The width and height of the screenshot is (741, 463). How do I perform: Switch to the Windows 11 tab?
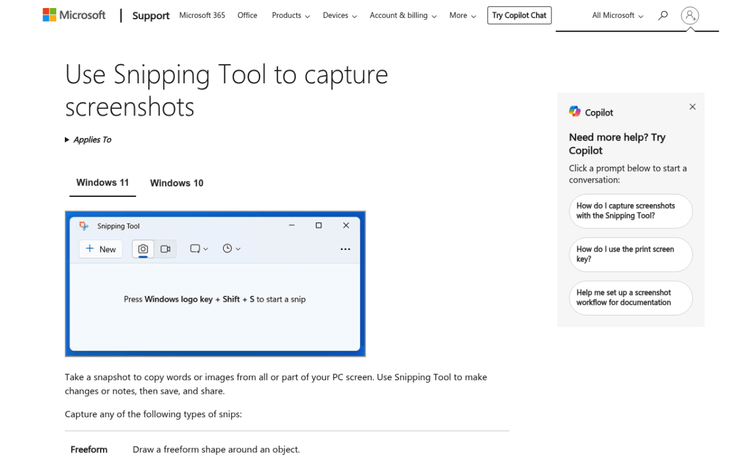tap(103, 183)
